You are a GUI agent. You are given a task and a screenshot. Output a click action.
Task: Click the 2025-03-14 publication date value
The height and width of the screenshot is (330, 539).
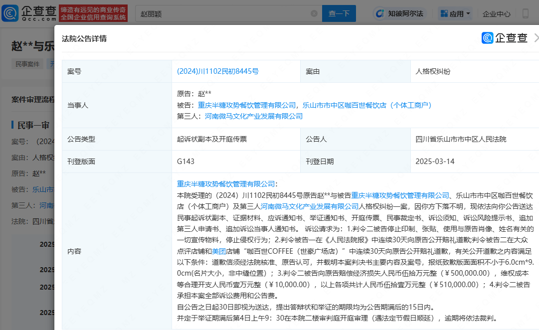tap(435, 161)
